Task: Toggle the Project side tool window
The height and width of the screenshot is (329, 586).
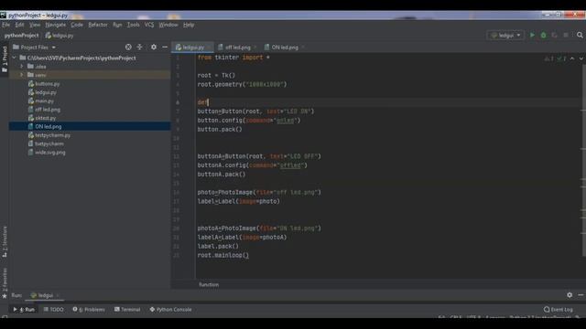Action: 5,59
